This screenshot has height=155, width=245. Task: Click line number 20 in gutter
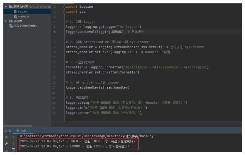click(54, 102)
